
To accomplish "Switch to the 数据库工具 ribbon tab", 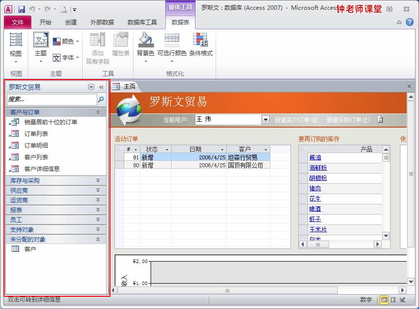I will [142, 22].
